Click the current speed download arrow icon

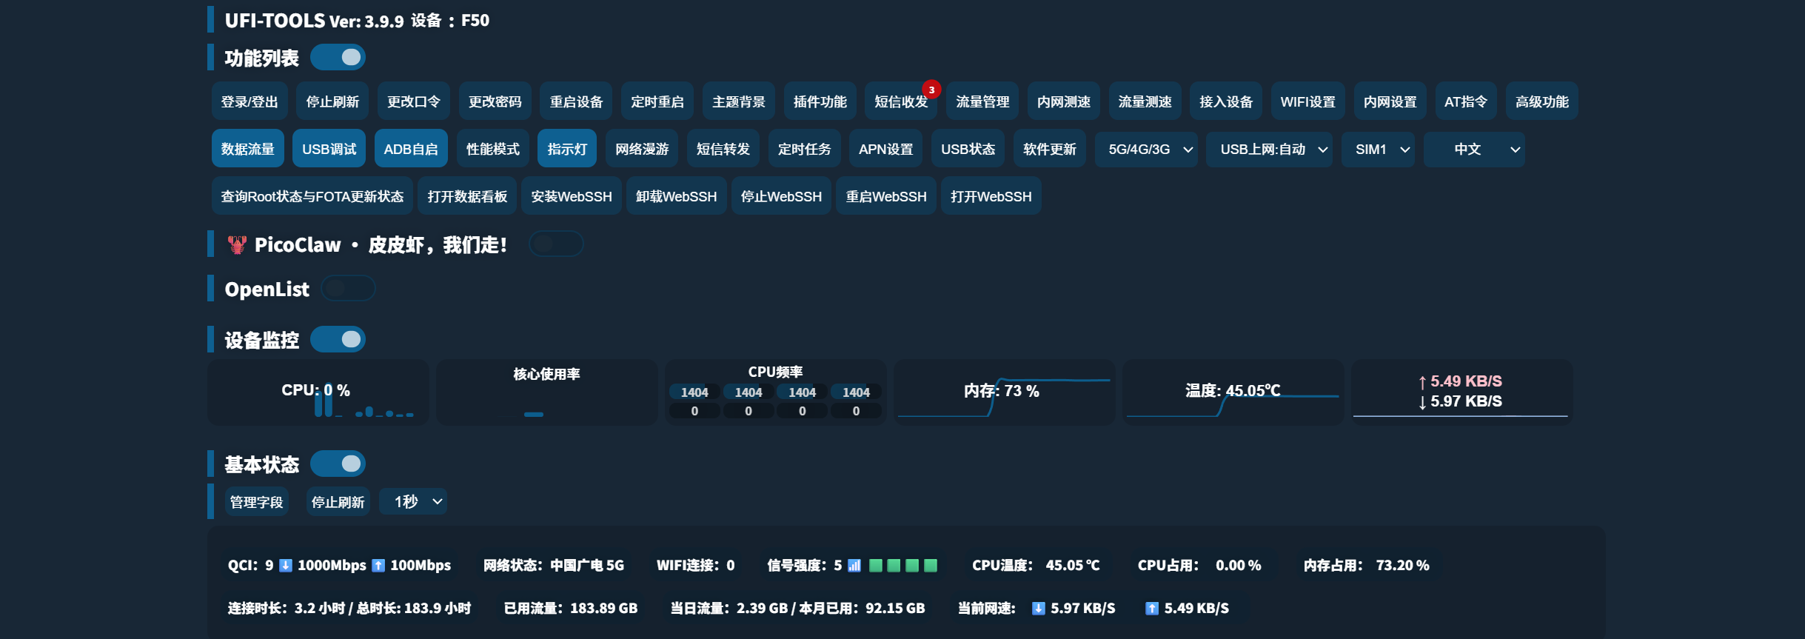pyautogui.click(x=1039, y=609)
